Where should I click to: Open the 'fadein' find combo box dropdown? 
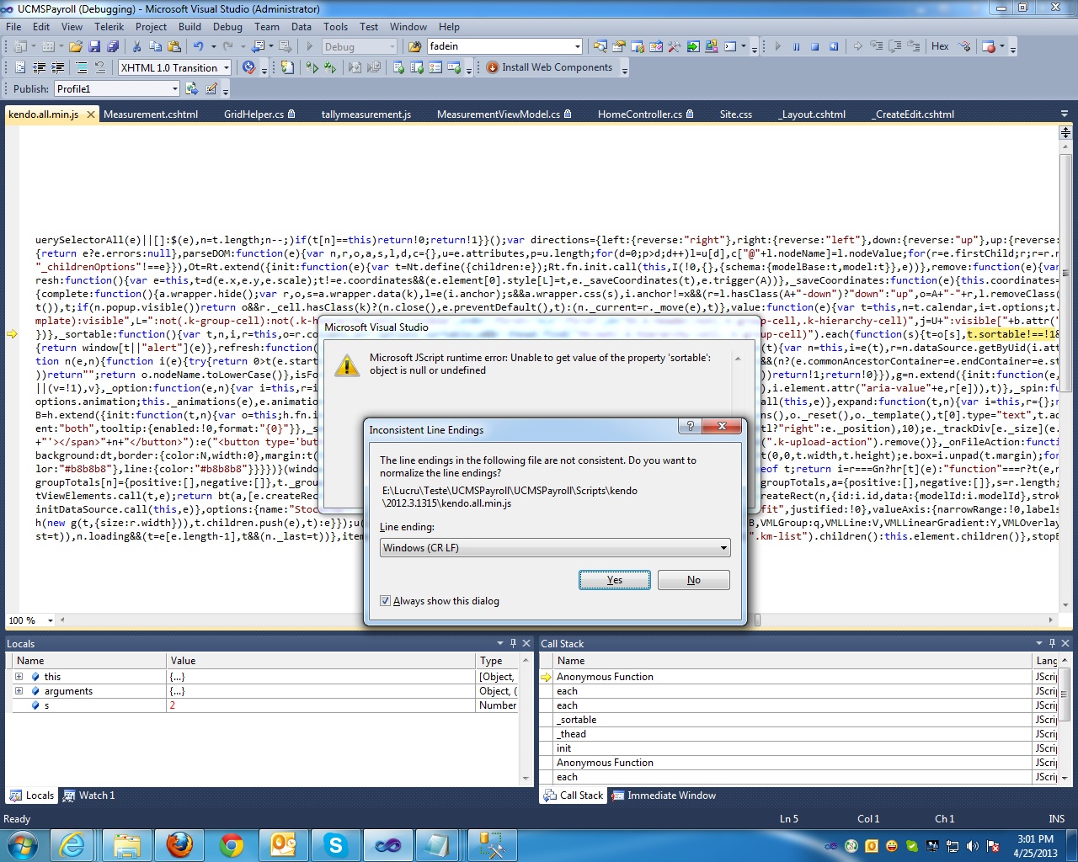coord(577,46)
